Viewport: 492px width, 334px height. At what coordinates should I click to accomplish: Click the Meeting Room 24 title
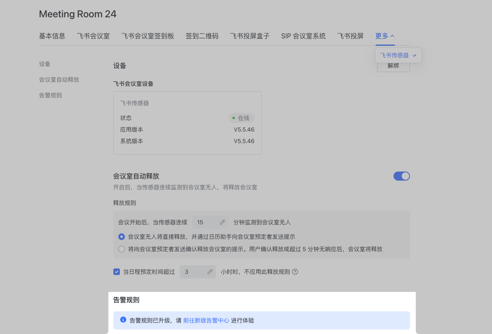coord(77,14)
